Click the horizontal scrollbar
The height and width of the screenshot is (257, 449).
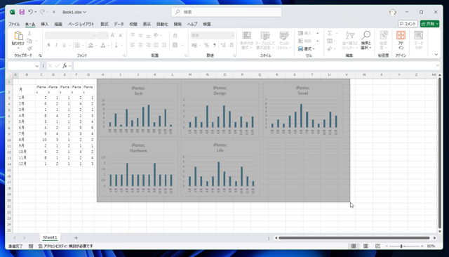[354, 238]
